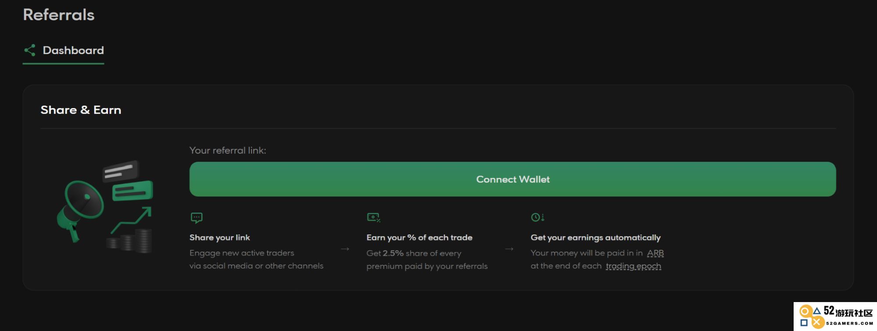
Task: Click the Connect Wallet button
Action: point(512,179)
